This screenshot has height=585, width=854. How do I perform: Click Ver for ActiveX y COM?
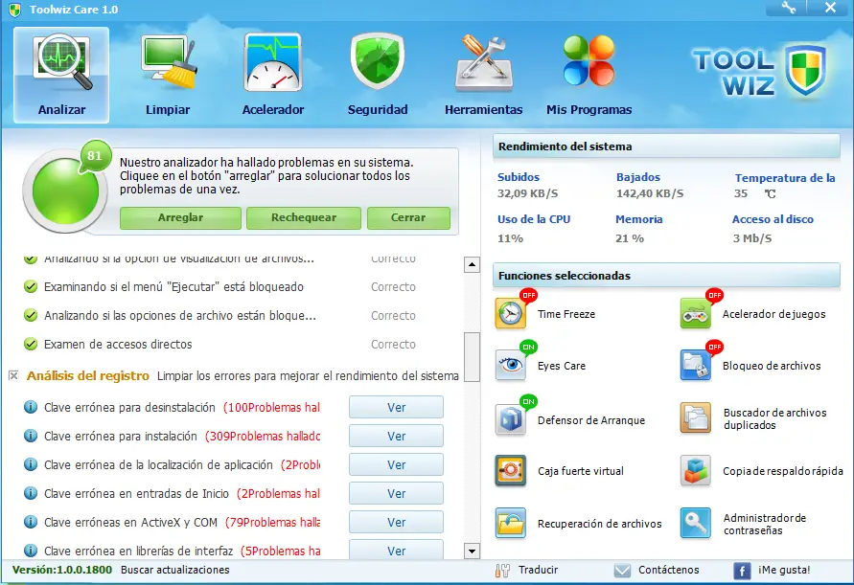point(396,523)
